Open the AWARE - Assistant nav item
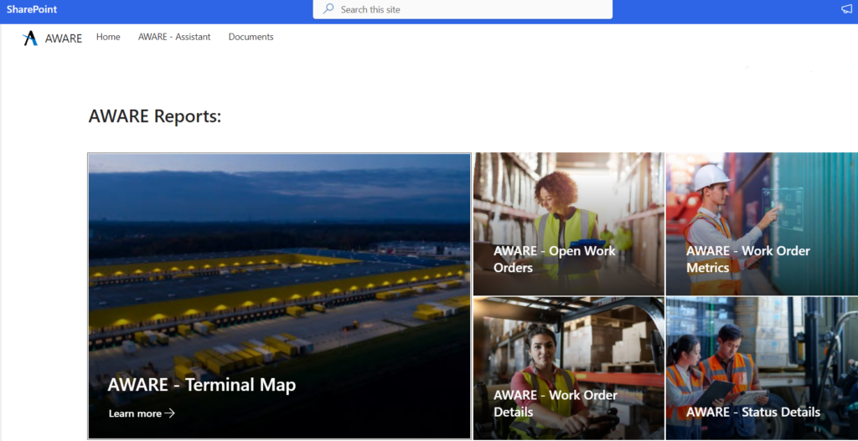Screen dimensions: 858x441 tap(174, 37)
